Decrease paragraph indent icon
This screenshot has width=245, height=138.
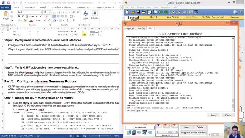pyautogui.click(x=74, y=12)
